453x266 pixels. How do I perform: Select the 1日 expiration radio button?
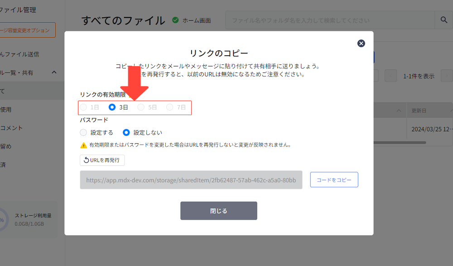pyautogui.click(x=83, y=107)
